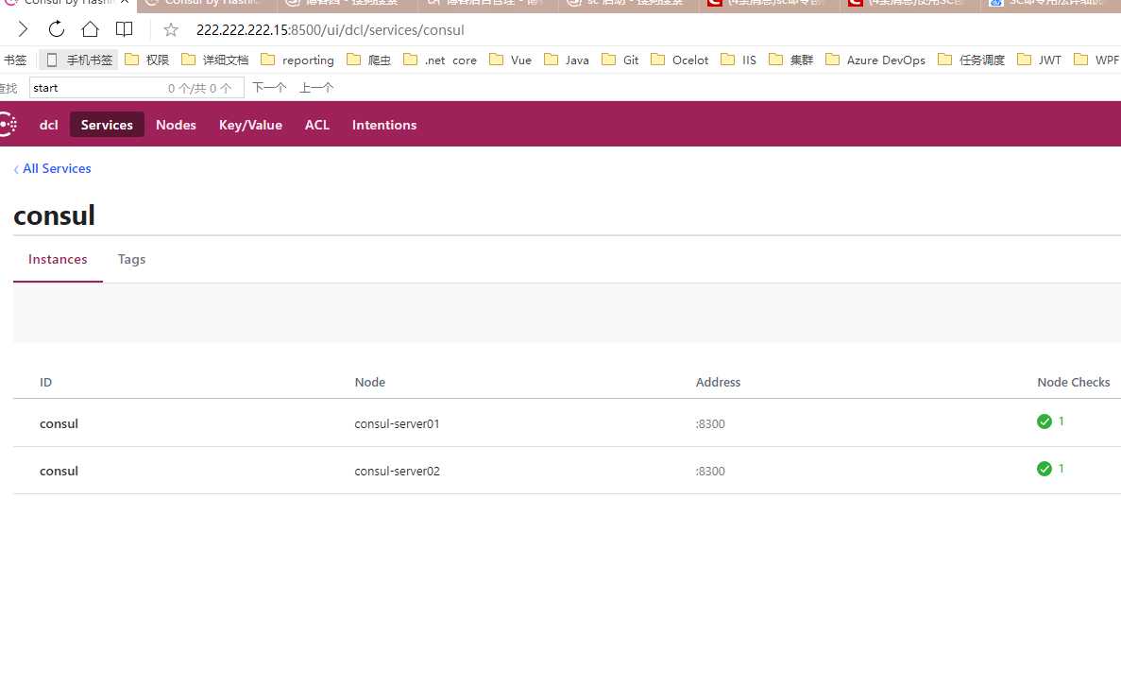Open the reporting bookmark folder

click(297, 60)
